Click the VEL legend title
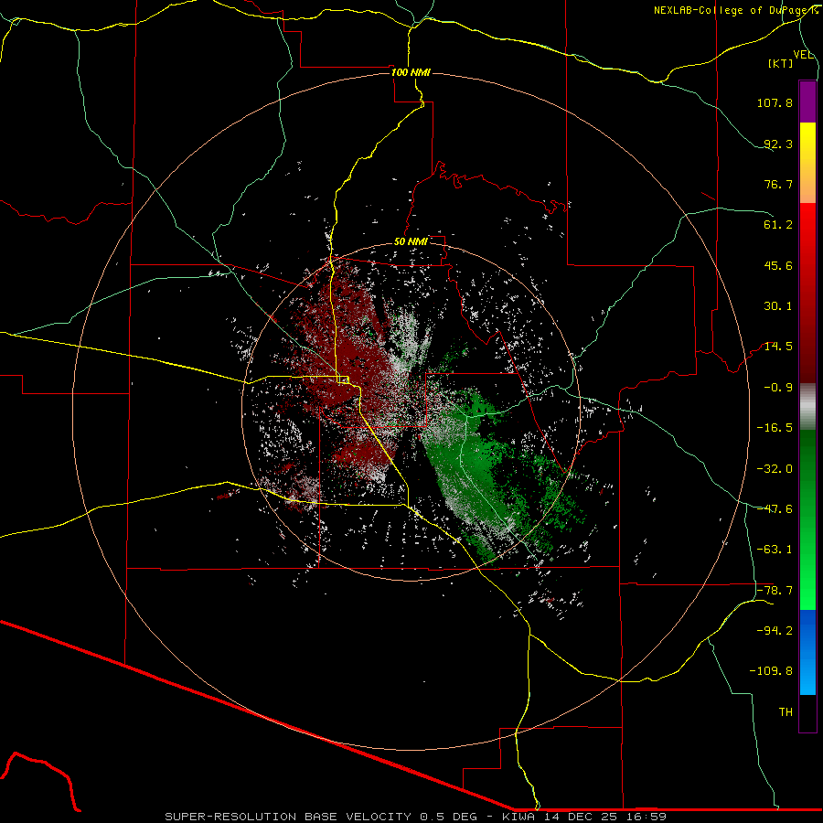 point(803,55)
